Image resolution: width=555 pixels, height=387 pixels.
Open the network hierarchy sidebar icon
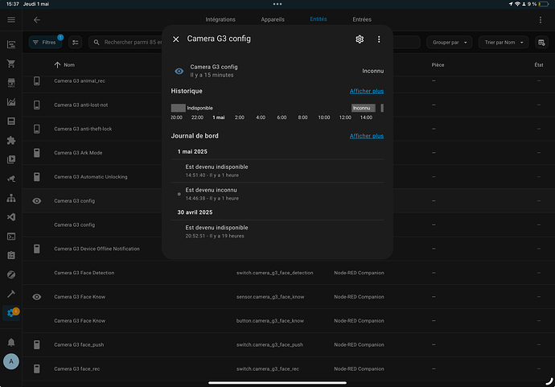coord(11,198)
